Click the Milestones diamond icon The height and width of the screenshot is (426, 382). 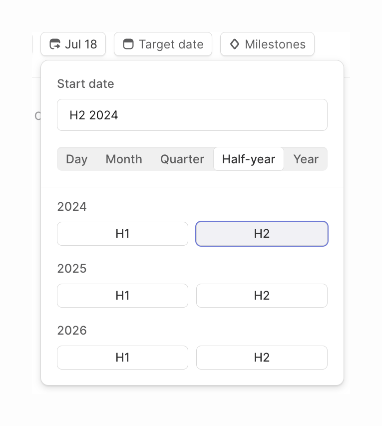coord(235,44)
